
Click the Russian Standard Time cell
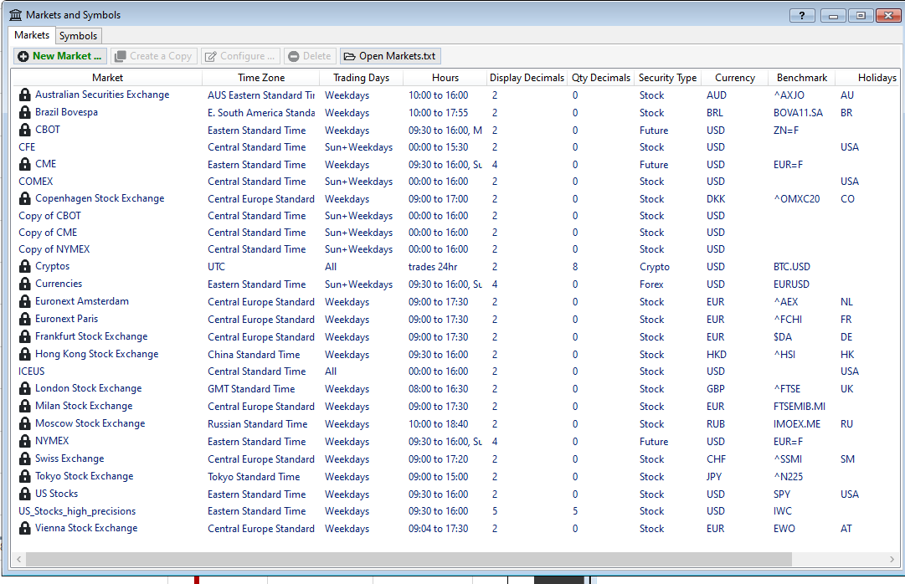(257, 423)
